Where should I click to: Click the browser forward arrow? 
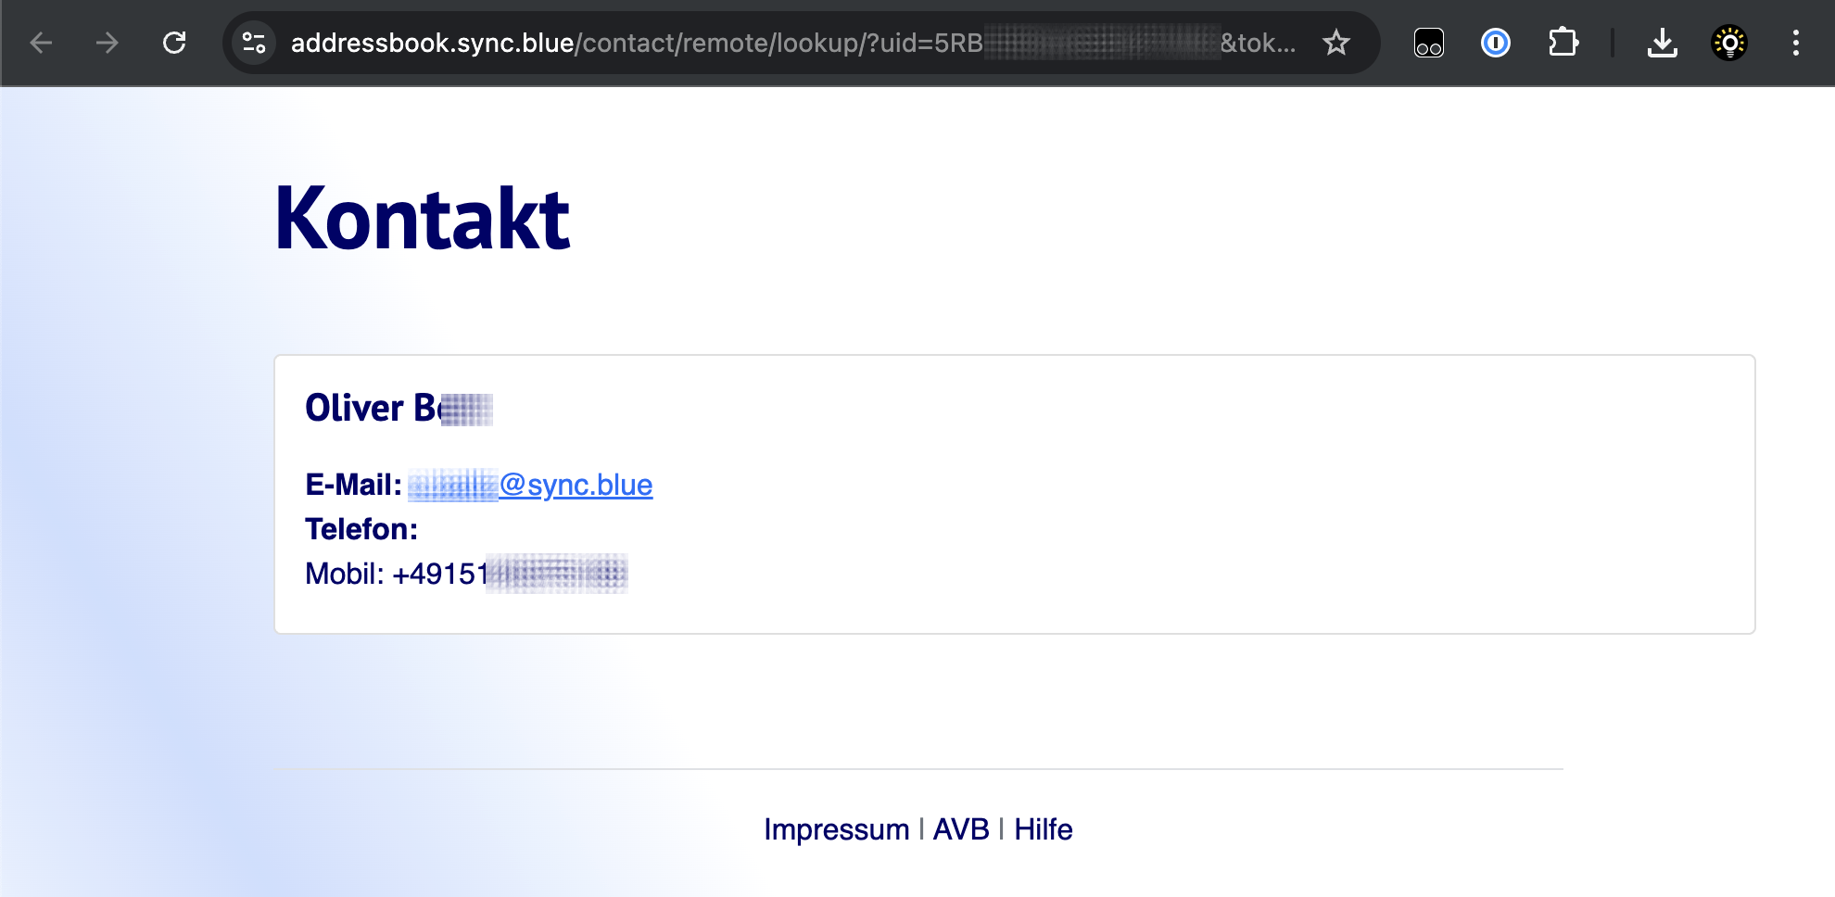[108, 43]
